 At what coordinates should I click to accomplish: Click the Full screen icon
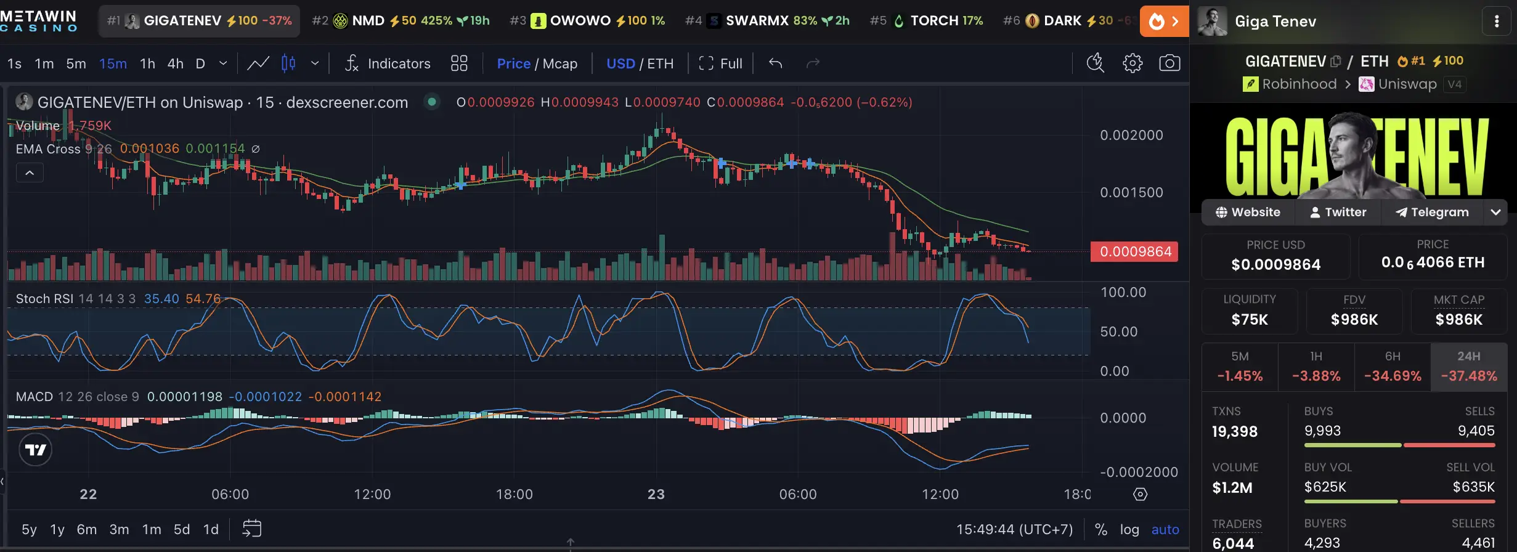tap(706, 63)
